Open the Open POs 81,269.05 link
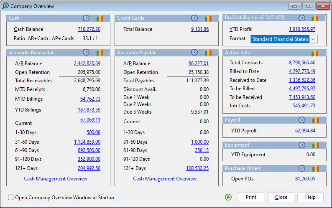Screen dimensions: 332x208 coord(305,179)
